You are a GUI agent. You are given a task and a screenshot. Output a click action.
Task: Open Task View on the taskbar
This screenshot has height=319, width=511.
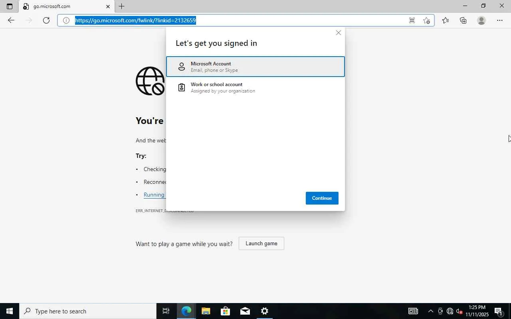pyautogui.click(x=166, y=311)
